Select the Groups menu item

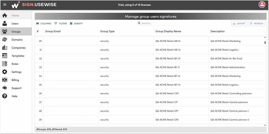tap(16, 31)
